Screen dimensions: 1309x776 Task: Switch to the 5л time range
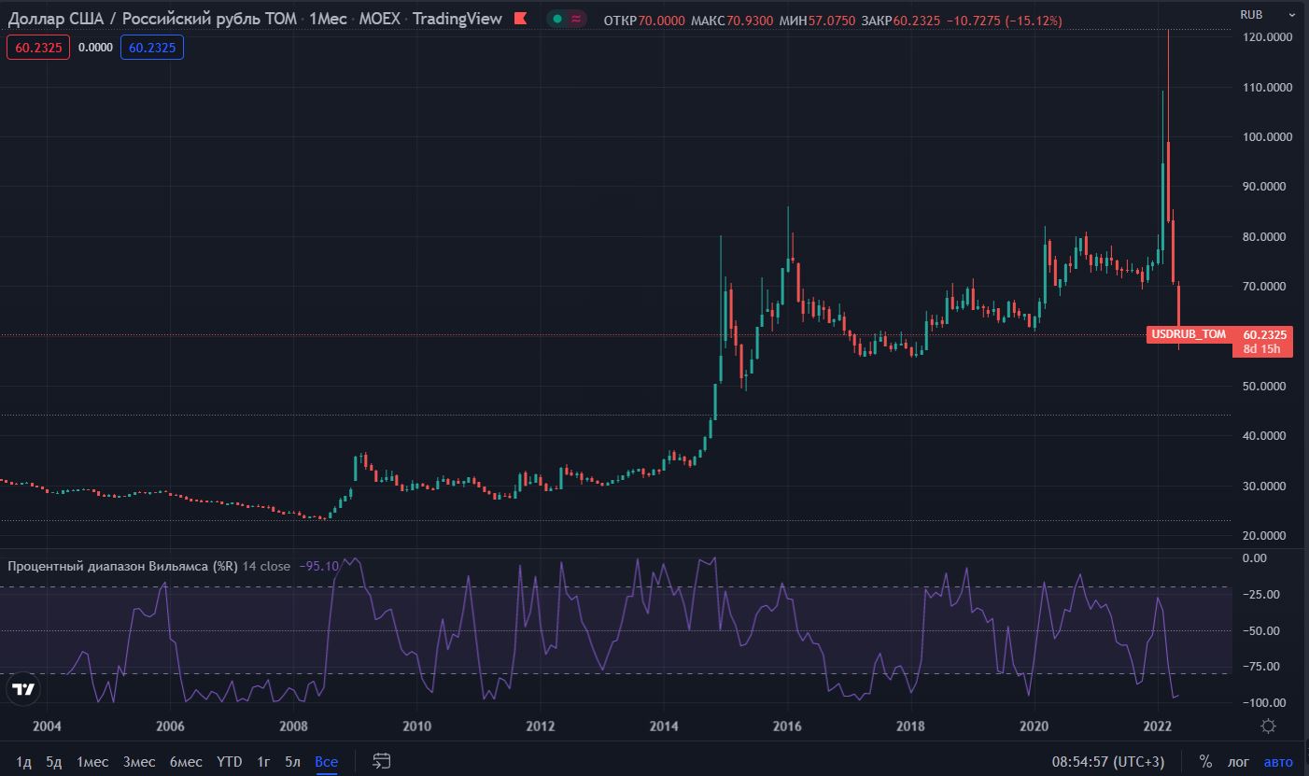tap(293, 761)
